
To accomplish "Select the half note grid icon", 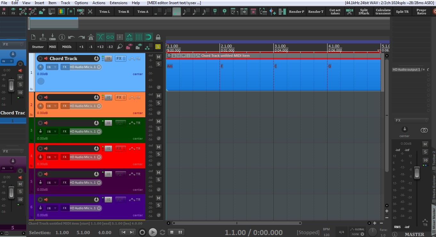I will coord(167,12).
